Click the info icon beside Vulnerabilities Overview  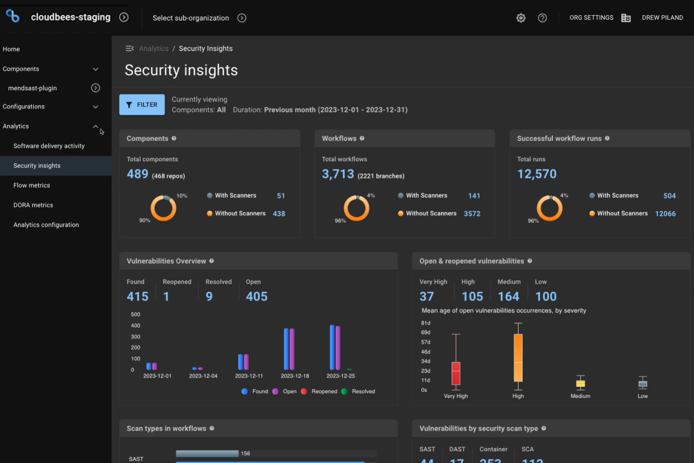pos(211,261)
